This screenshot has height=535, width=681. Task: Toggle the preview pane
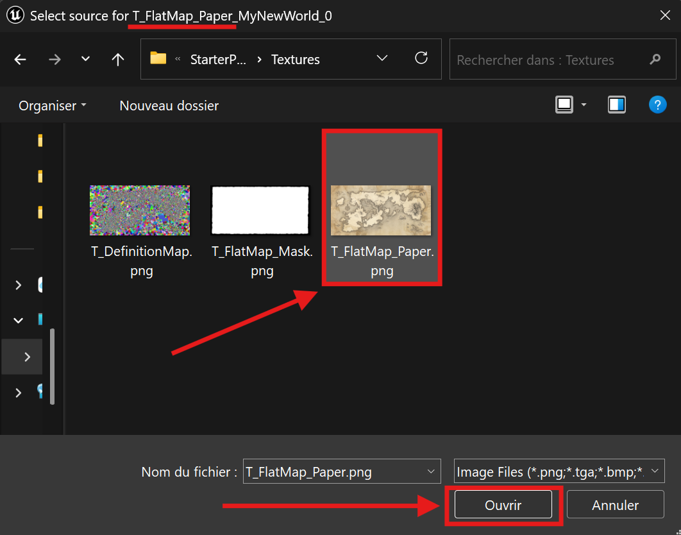point(617,105)
